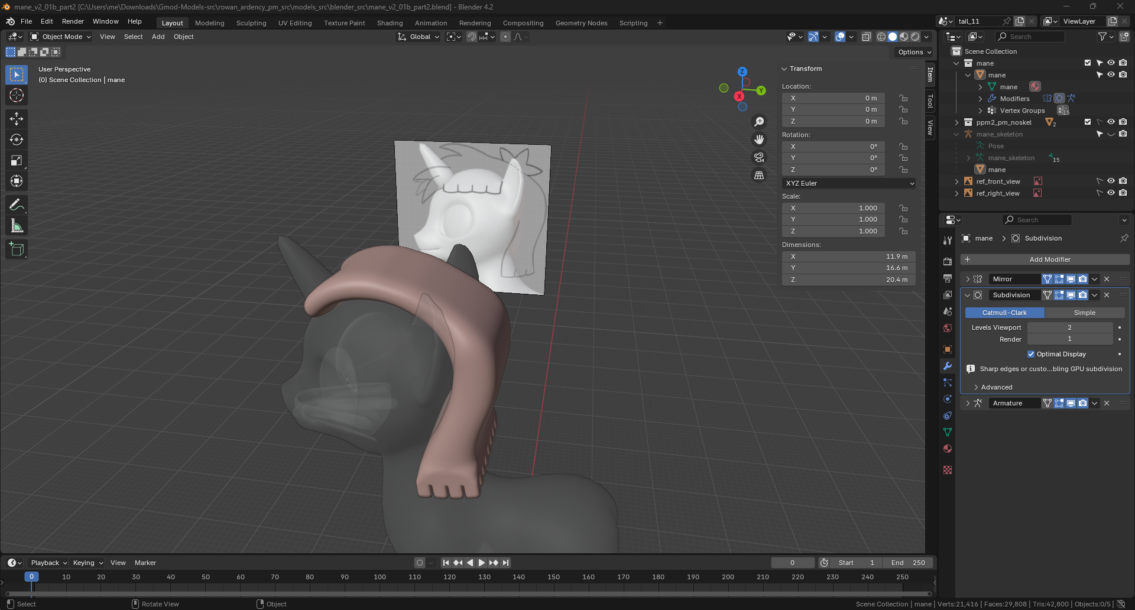This screenshot has height=610, width=1135.
Task: Switch perspective/orthographic grid icon
Action: pyautogui.click(x=759, y=175)
